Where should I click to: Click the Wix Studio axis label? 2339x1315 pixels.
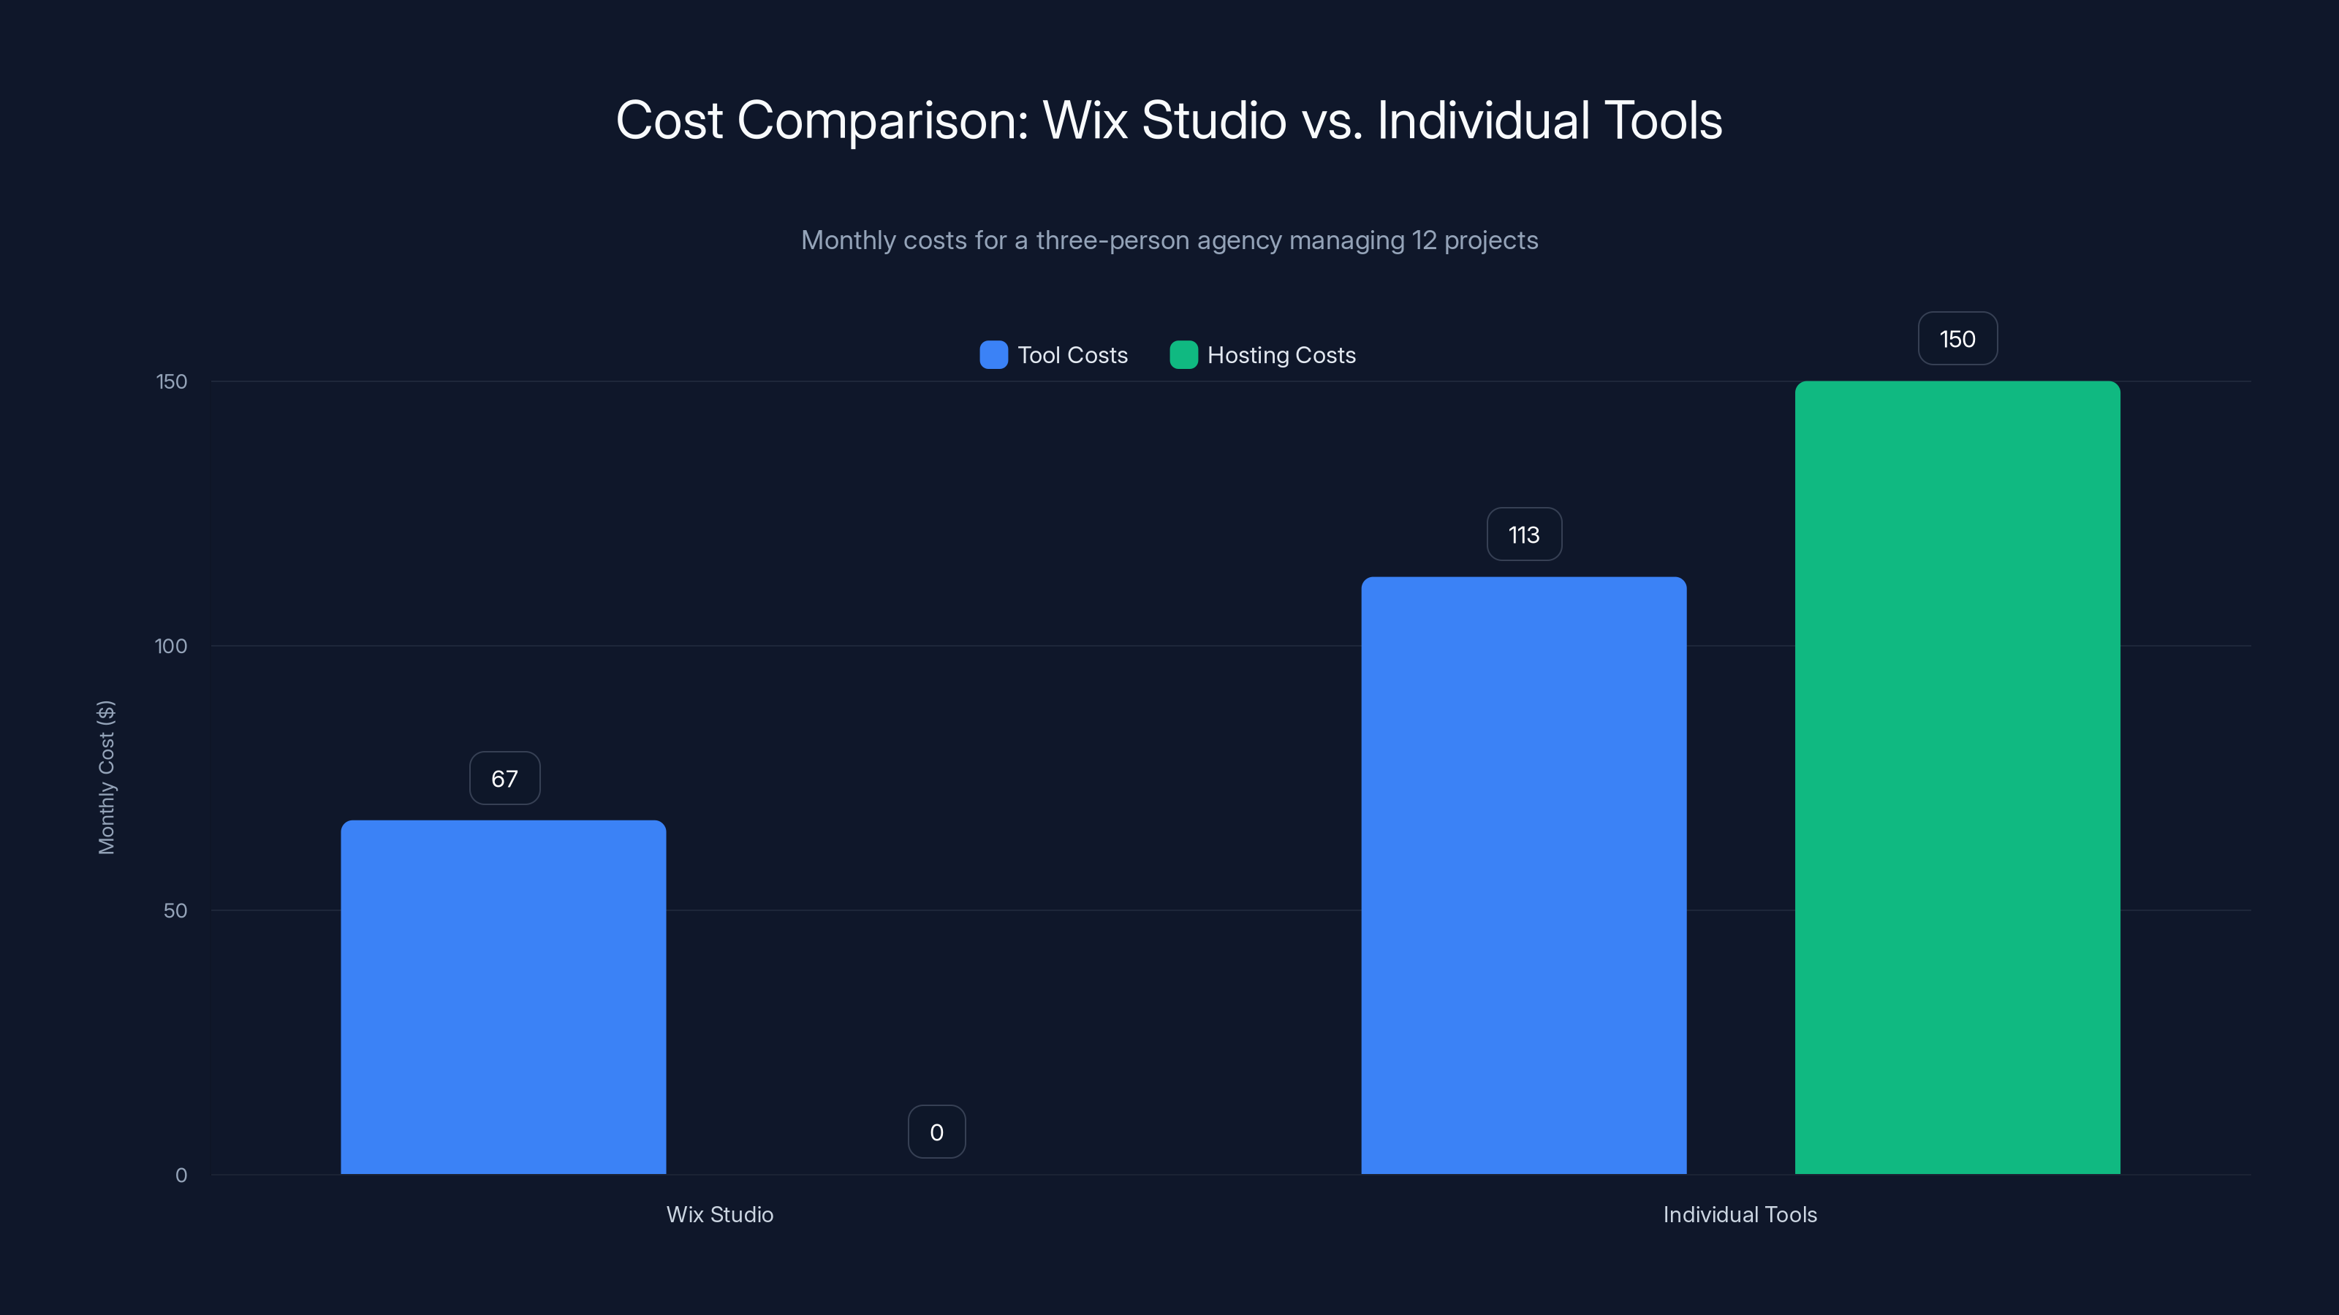pyautogui.click(x=720, y=1214)
